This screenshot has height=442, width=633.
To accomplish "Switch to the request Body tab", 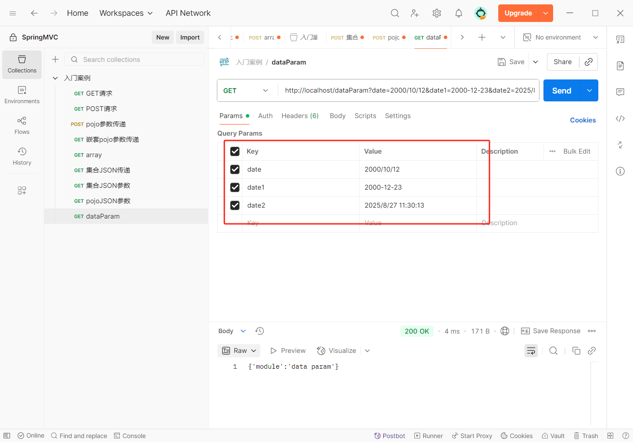I will 338,116.
